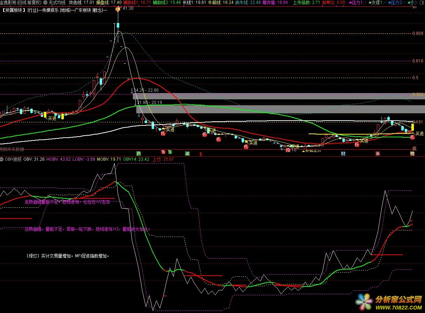Click the OBV14: 23.42 readout
The width and height of the screenshot is (425, 313).
tap(136, 159)
